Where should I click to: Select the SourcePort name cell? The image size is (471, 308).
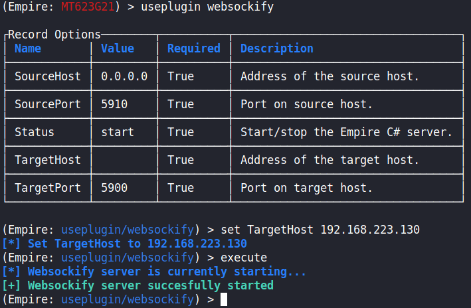pyautogui.click(x=48, y=104)
